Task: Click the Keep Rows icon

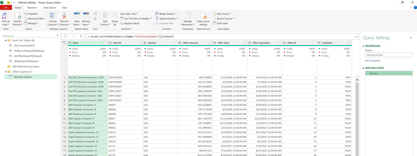Action: [77, 15]
